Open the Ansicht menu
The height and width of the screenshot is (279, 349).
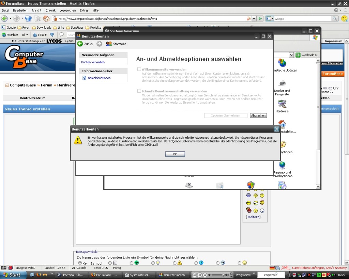coord(36,10)
